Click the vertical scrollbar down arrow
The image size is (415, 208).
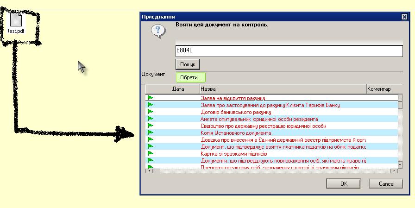pos(400,164)
